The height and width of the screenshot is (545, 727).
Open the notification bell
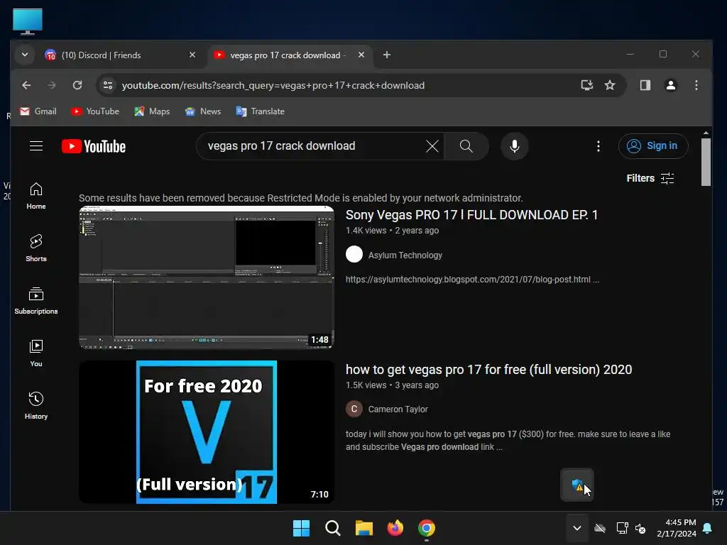(708, 528)
